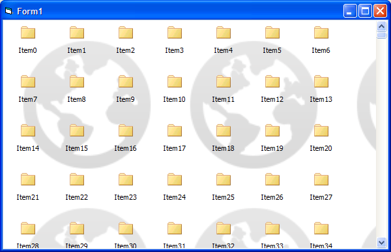
Task: Click the Item3 folder icon
Action: [175, 33]
